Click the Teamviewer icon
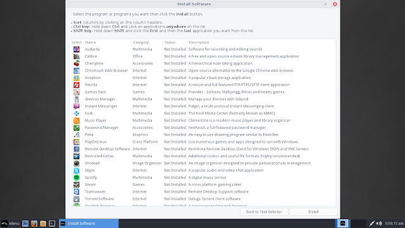The width and height of the screenshot is (405, 228). pos(77,191)
